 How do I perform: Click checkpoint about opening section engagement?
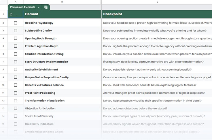click(x=157, y=38)
